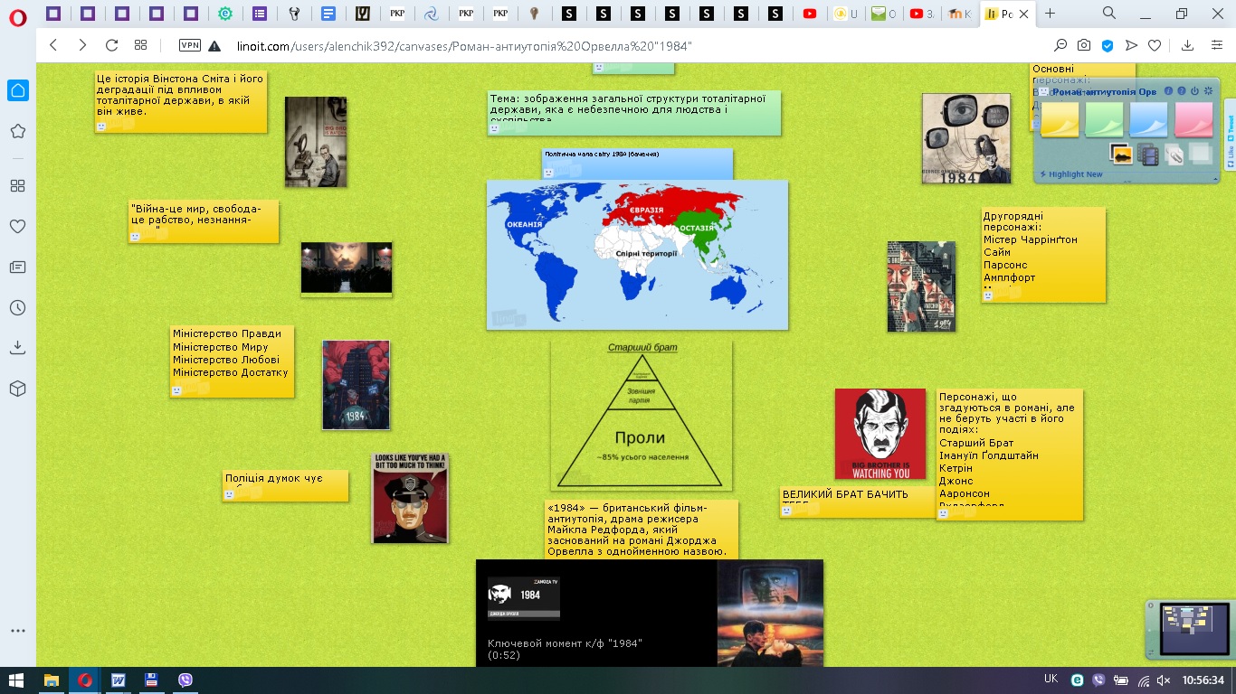Upload an image via the picture icon
The height and width of the screenshot is (694, 1236).
(x=1121, y=155)
